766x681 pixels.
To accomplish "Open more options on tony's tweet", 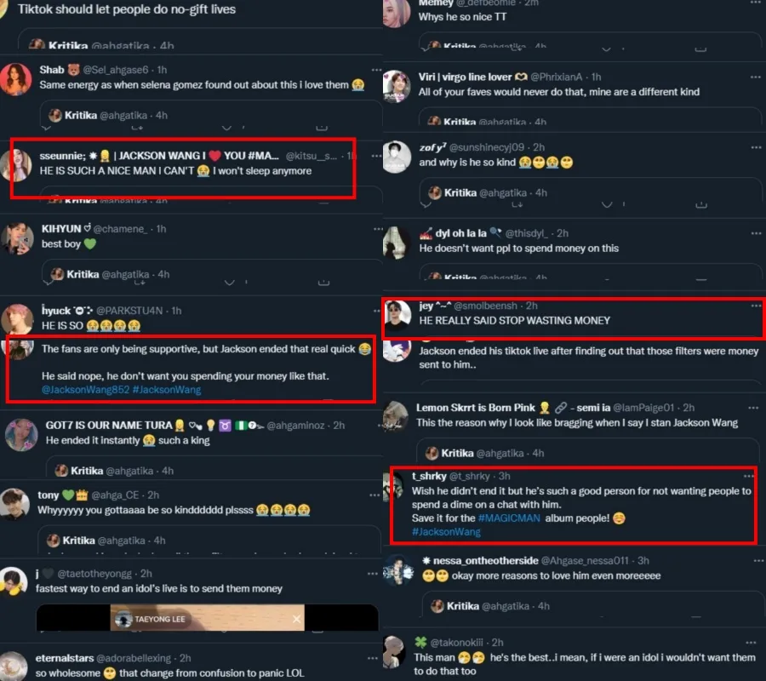I will coord(374,495).
